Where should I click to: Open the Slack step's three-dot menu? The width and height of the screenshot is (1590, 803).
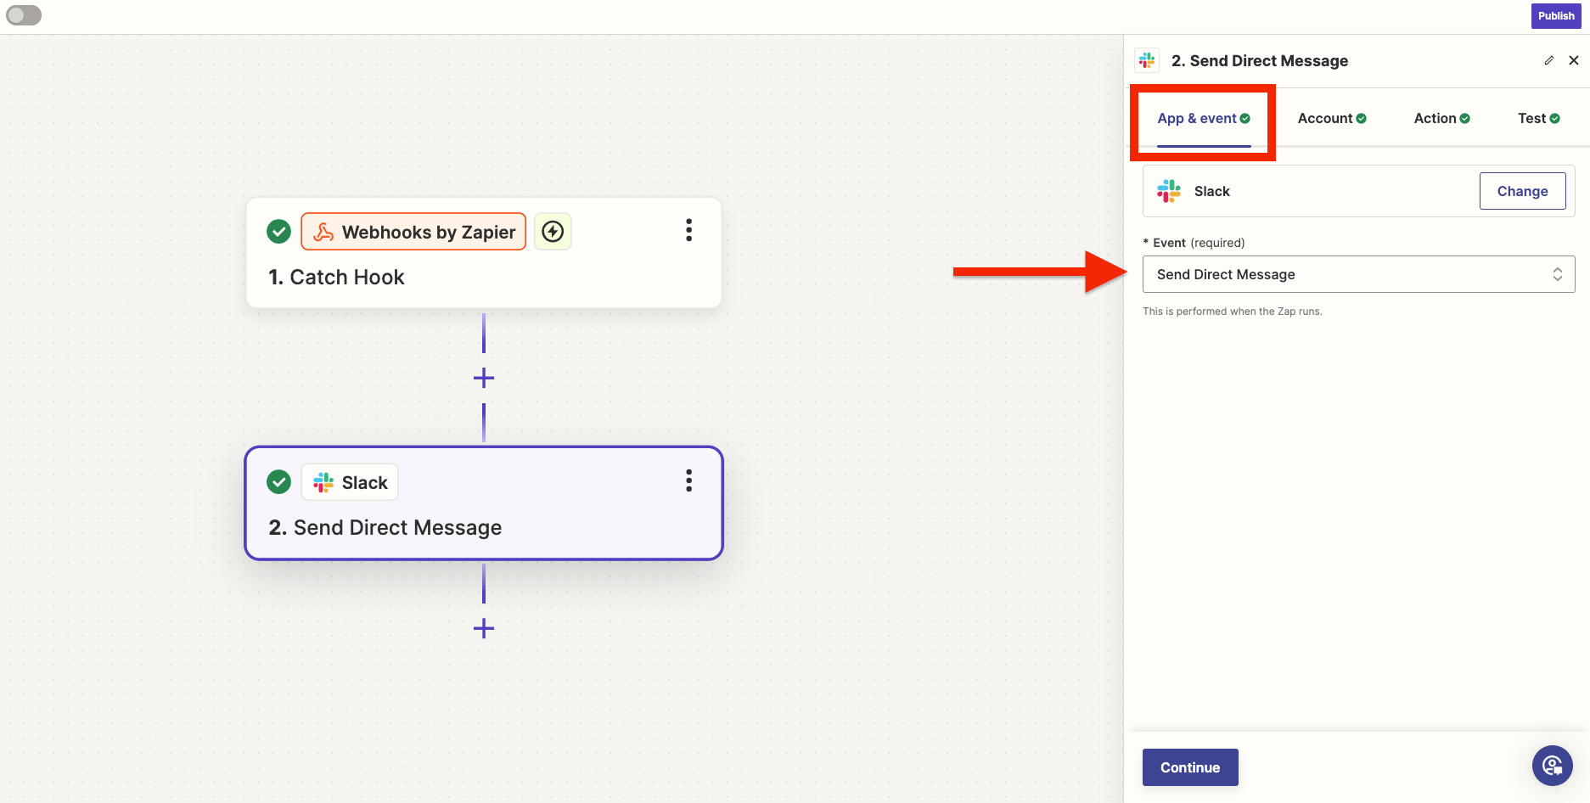click(x=688, y=480)
